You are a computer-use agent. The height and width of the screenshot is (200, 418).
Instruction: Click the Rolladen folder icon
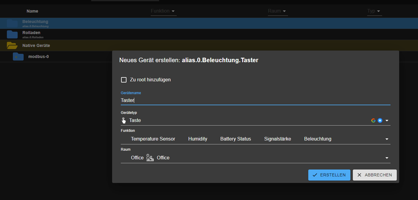tap(12, 35)
